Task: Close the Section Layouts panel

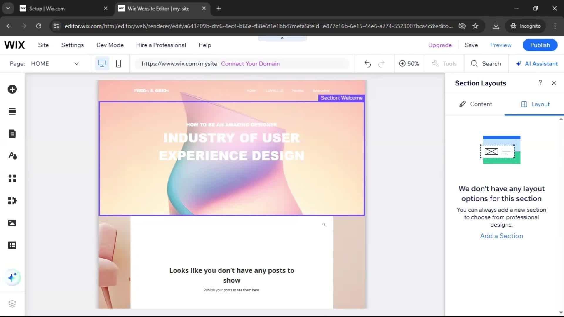Action: (x=554, y=83)
